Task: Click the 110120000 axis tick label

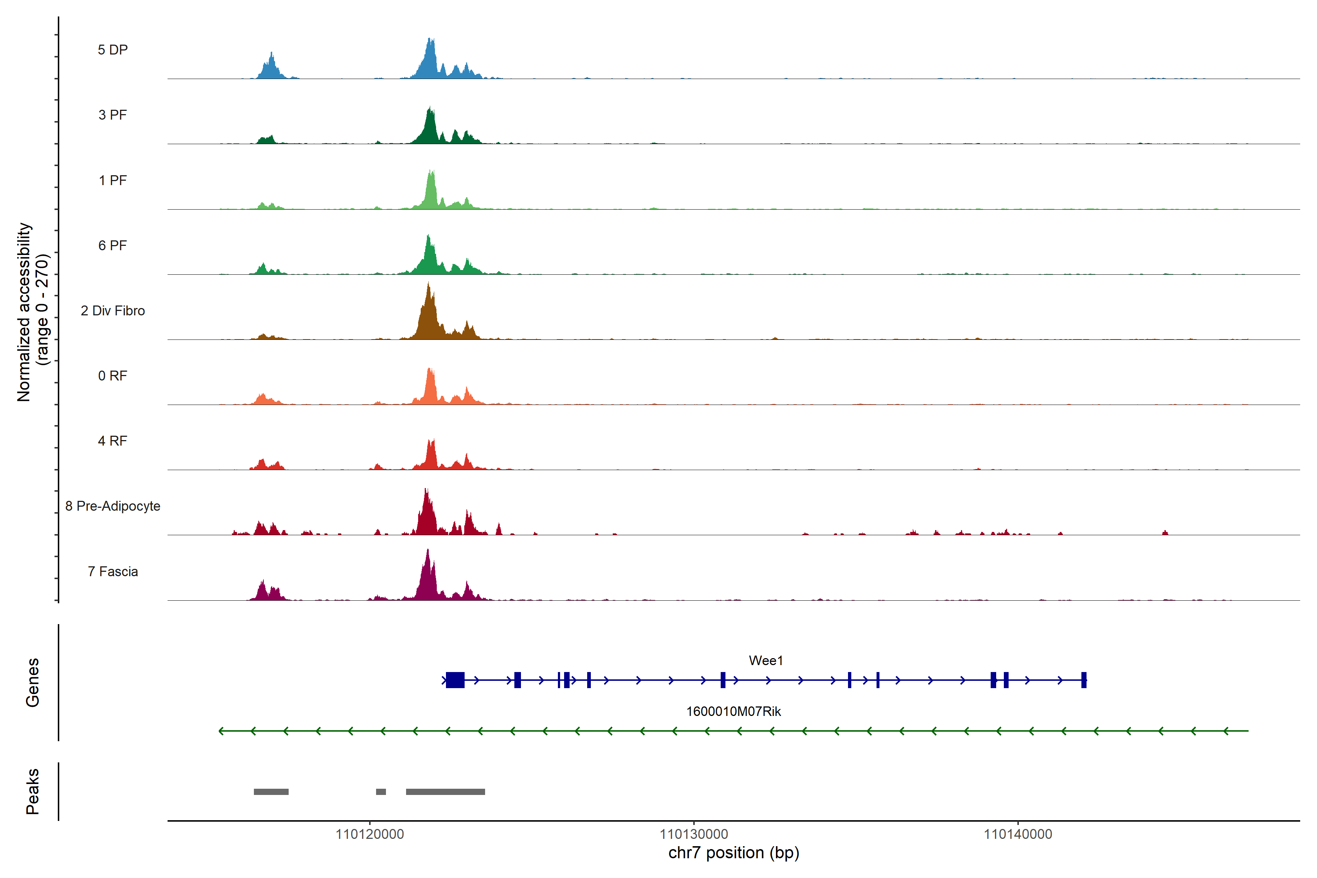Action: tap(369, 834)
